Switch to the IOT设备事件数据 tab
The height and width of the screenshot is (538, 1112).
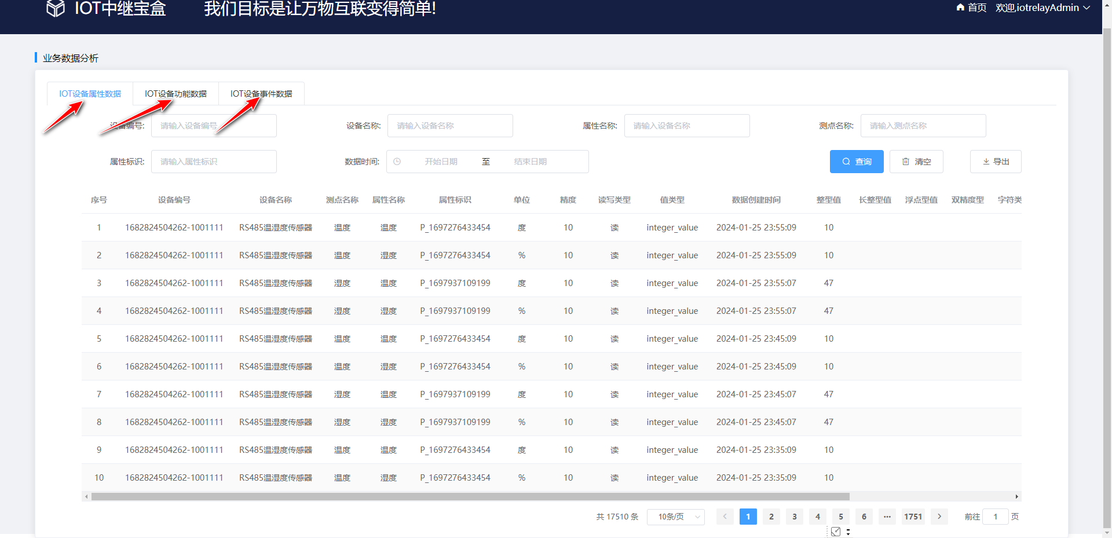click(261, 93)
